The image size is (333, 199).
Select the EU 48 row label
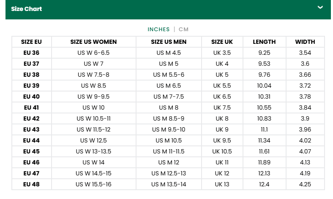(31, 184)
